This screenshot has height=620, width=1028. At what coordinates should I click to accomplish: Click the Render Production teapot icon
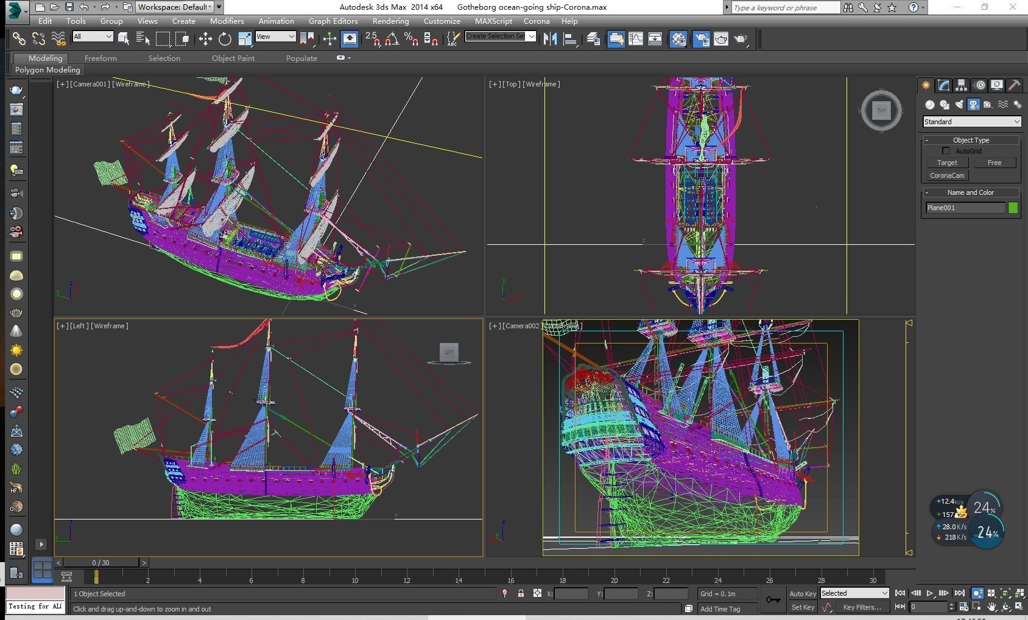(x=741, y=39)
